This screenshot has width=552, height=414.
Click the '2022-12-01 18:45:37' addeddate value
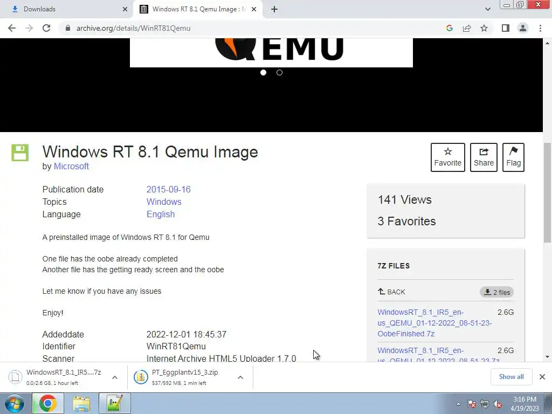(x=186, y=334)
